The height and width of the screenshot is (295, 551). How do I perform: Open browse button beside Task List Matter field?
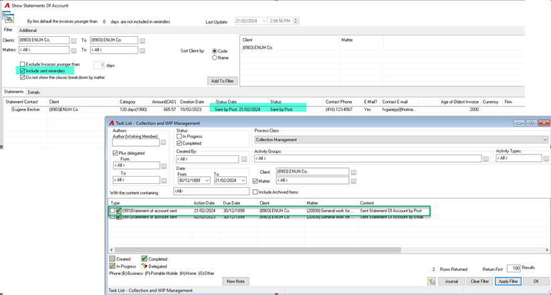pos(354,181)
